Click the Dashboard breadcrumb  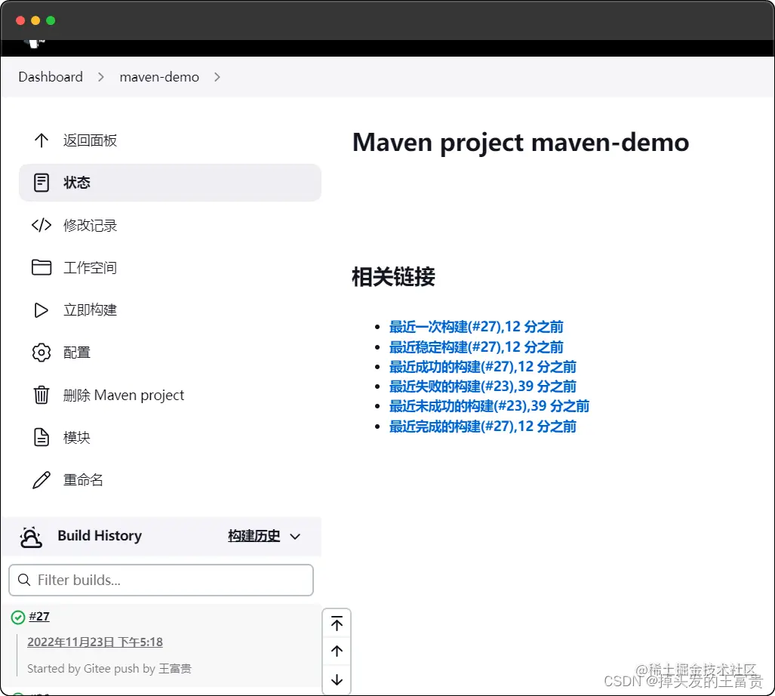51,77
